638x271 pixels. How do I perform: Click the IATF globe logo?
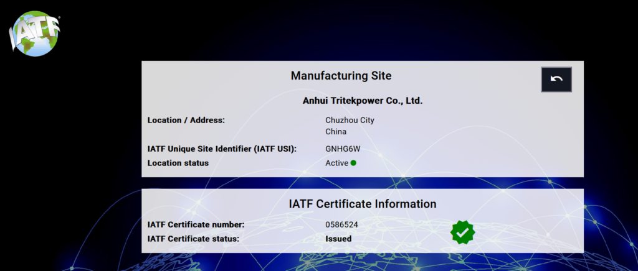click(35, 34)
